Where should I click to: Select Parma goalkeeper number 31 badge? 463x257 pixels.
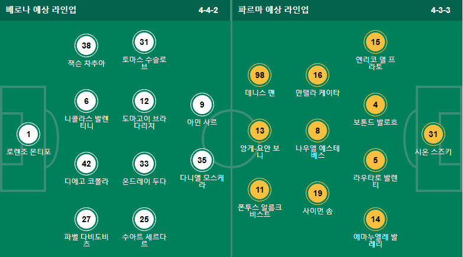coord(433,134)
